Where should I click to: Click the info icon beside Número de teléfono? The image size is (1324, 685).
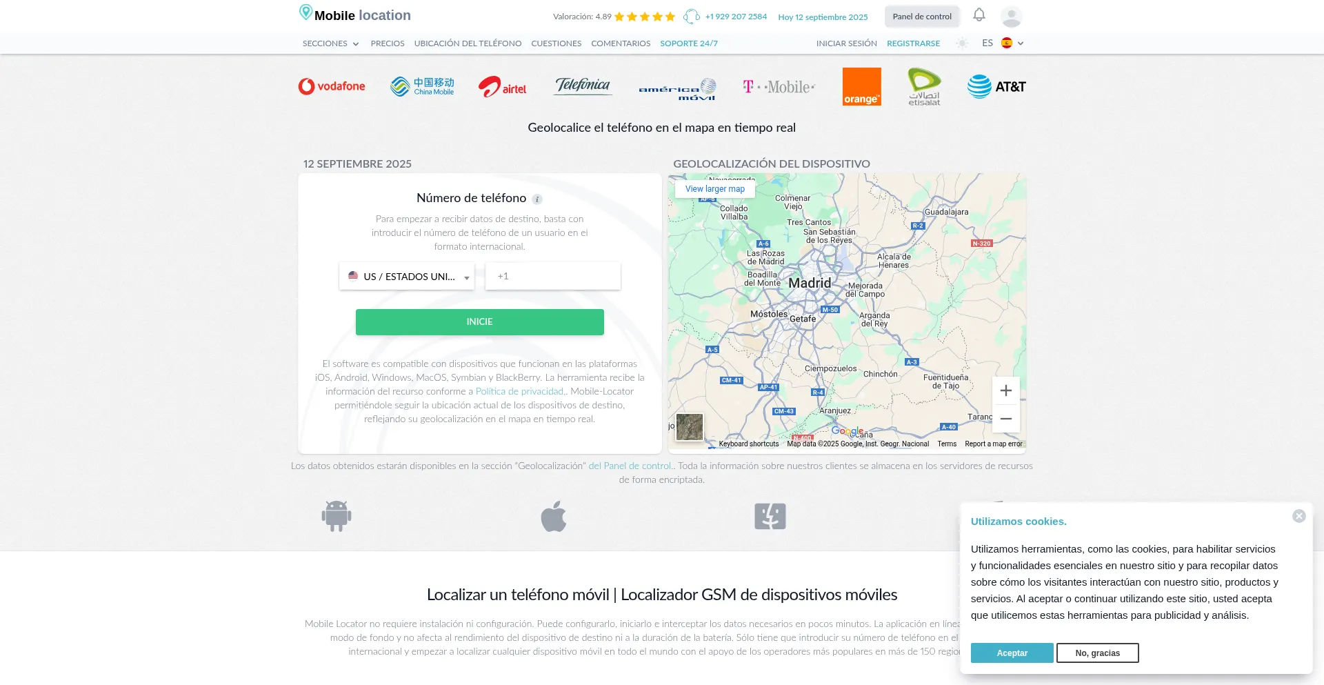[x=537, y=199]
